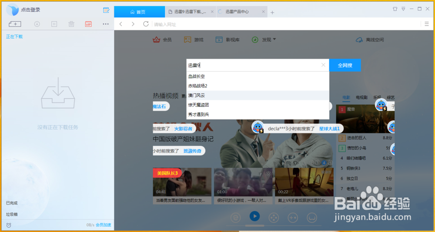The height and width of the screenshot is (232, 435).
Task: Open the video thumbnail with duration 01:00
Action: pos(243,182)
